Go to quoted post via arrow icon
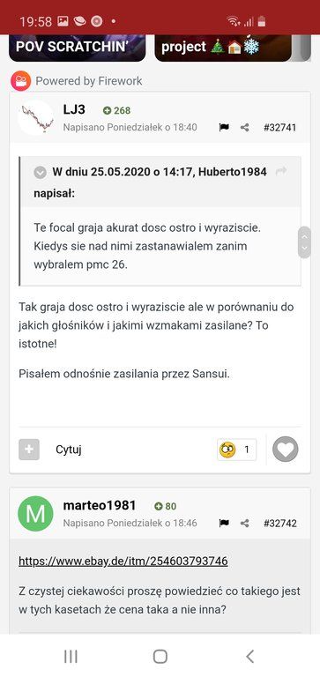 point(281,171)
